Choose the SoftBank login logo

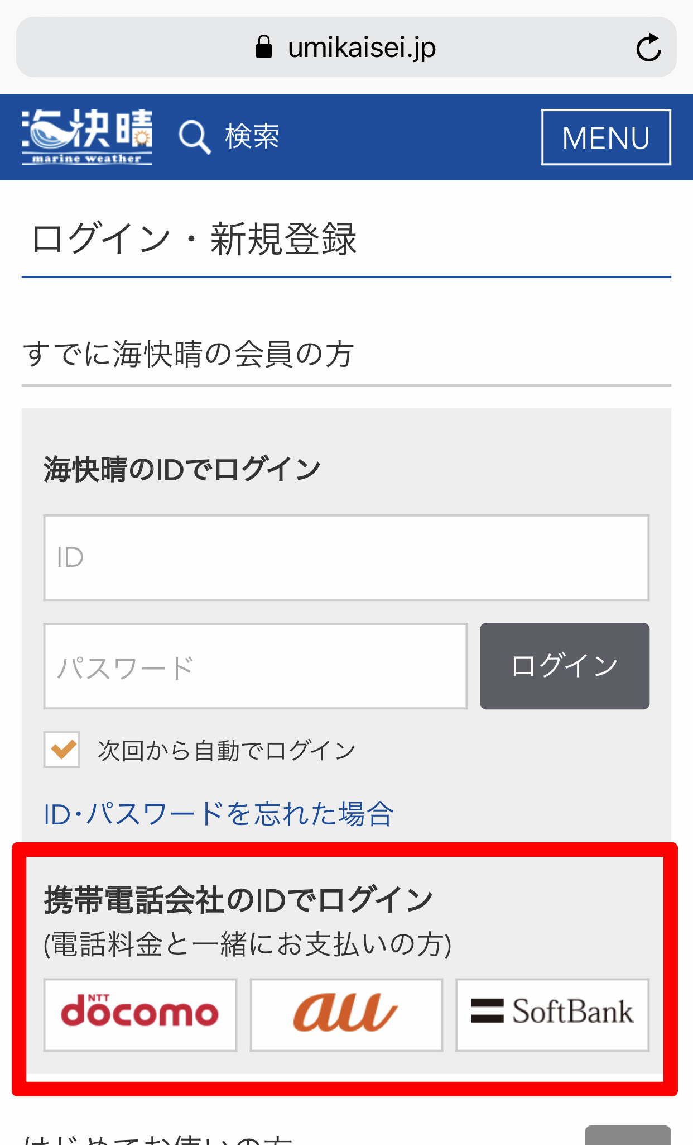552,1015
